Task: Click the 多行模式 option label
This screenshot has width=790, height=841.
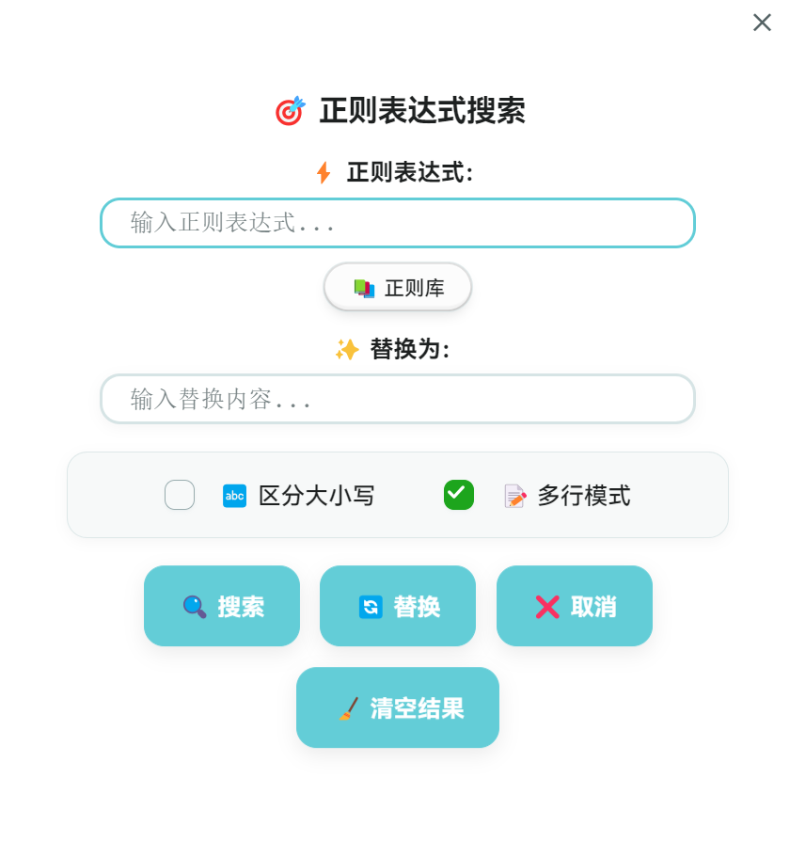Action: [584, 496]
